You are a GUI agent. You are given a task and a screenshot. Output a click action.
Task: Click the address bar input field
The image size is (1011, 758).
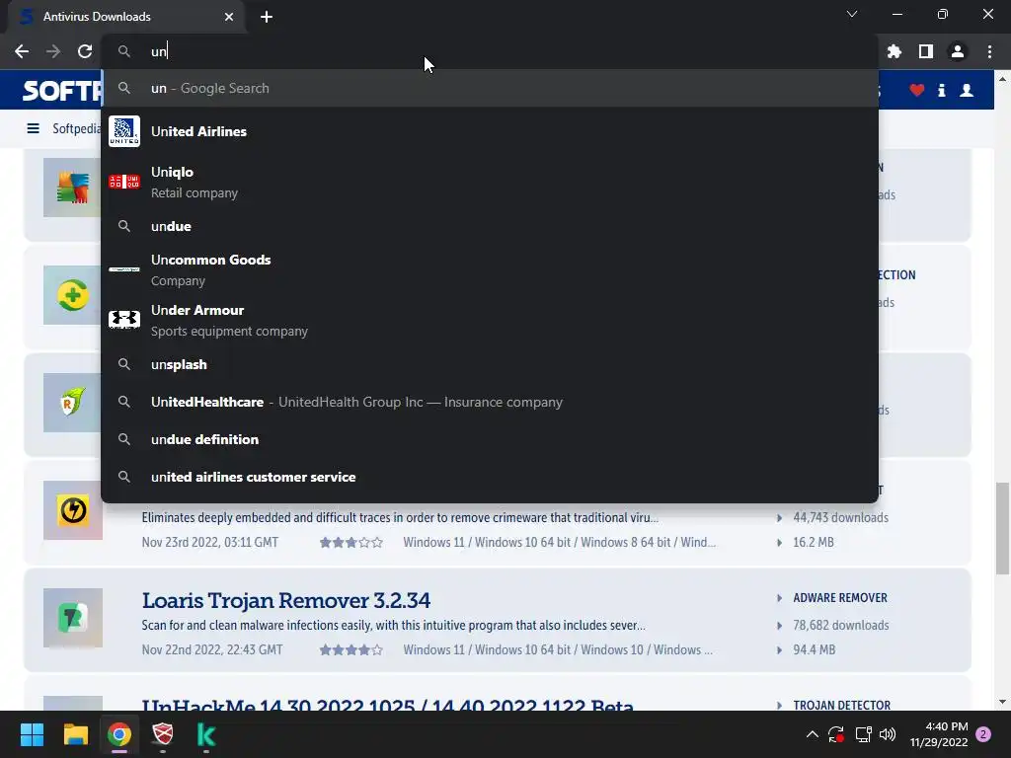(x=490, y=51)
